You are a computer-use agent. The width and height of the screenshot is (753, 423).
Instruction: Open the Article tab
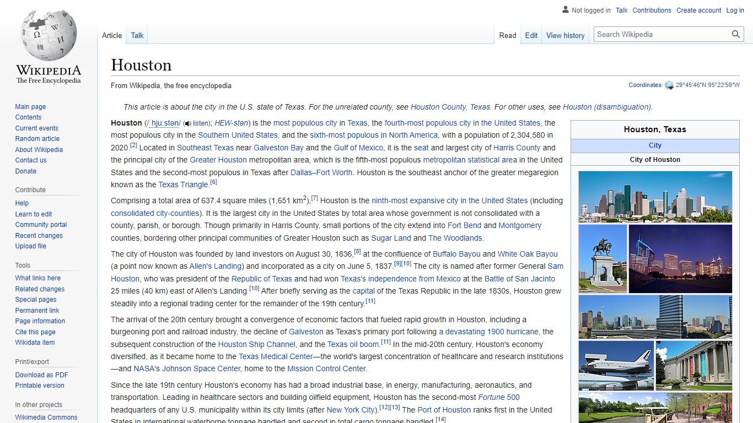click(x=112, y=35)
